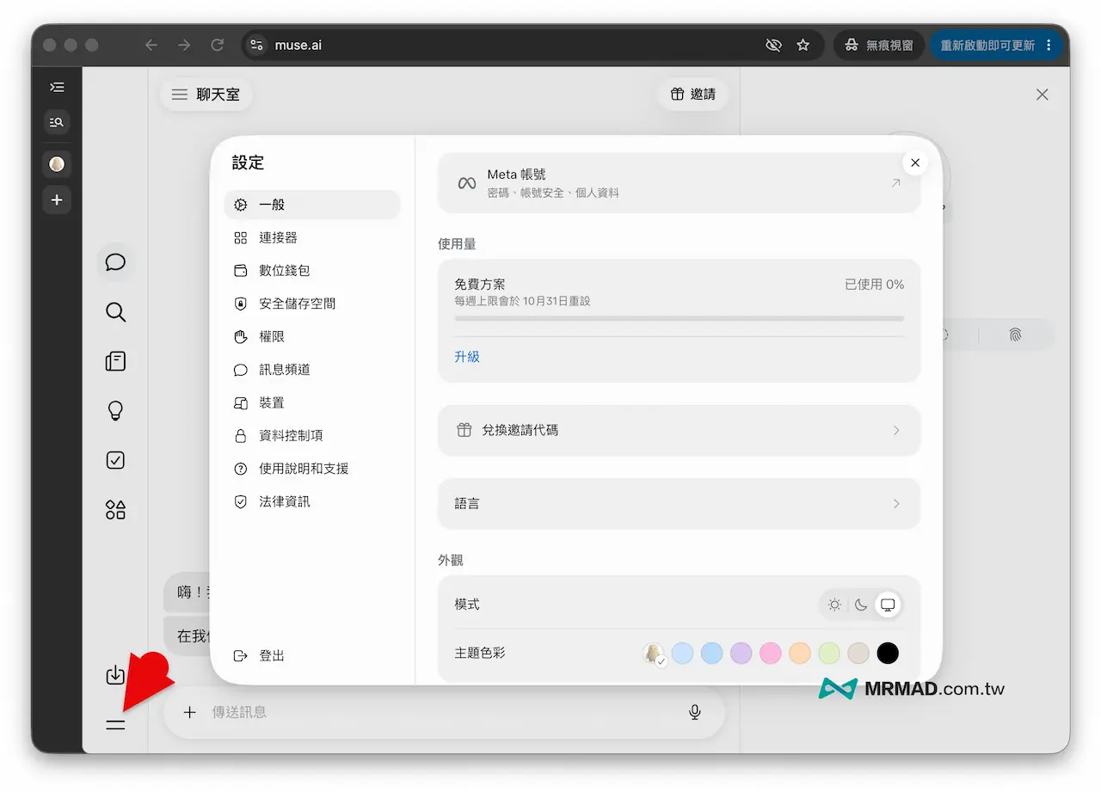The width and height of the screenshot is (1101, 792).
Task: Open the shapes apps icon in the sidebar
Action: tap(115, 510)
